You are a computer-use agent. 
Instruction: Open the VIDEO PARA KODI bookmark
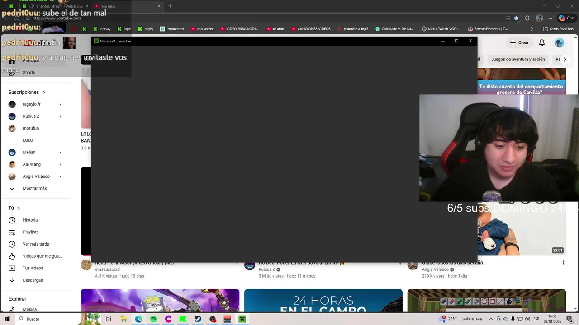point(239,29)
